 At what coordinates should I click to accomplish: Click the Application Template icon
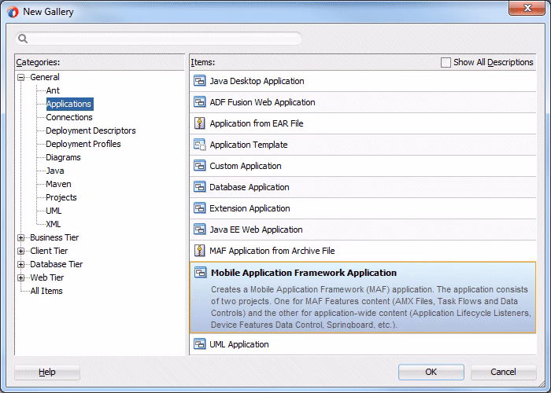pos(200,145)
